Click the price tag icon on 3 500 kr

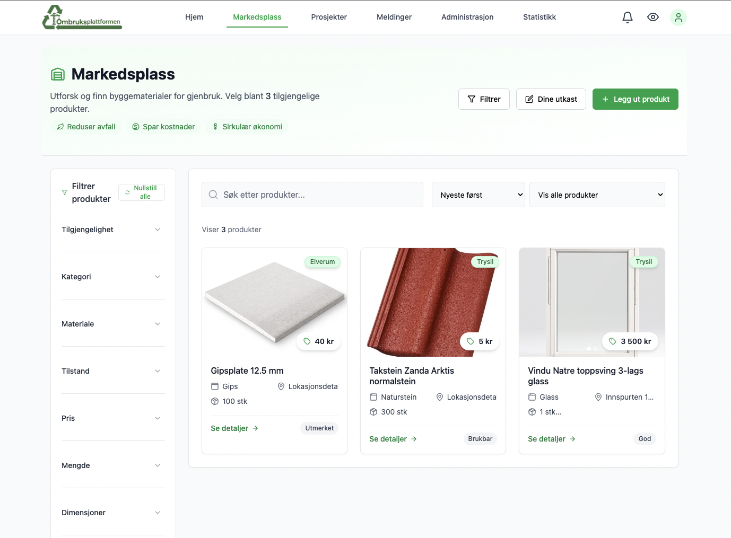[x=613, y=341]
